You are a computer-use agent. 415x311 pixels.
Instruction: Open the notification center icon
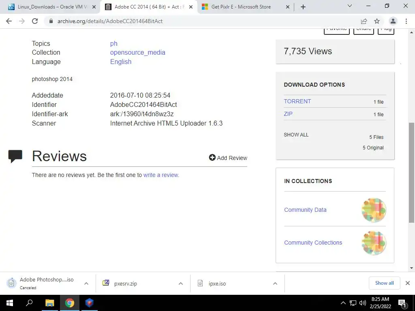pyautogui.click(x=402, y=304)
